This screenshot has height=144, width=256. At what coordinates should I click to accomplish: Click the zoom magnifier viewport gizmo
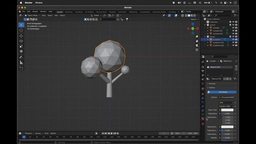pyautogui.click(x=197, y=36)
